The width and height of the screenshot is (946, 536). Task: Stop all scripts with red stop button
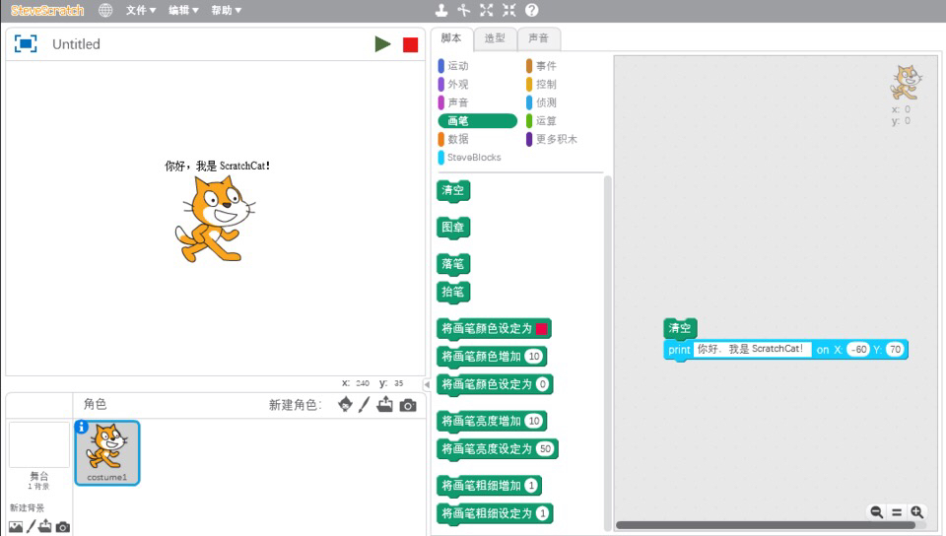410,44
